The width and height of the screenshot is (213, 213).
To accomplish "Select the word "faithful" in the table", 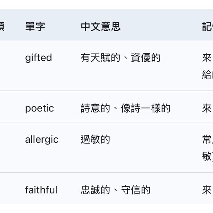I will click(x=41, y=190).
